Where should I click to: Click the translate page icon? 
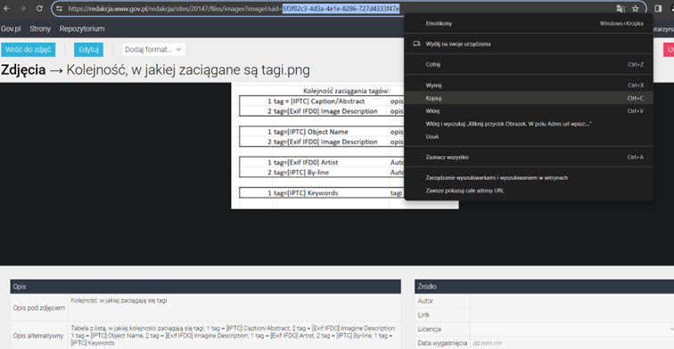click(x=621, y=9)
